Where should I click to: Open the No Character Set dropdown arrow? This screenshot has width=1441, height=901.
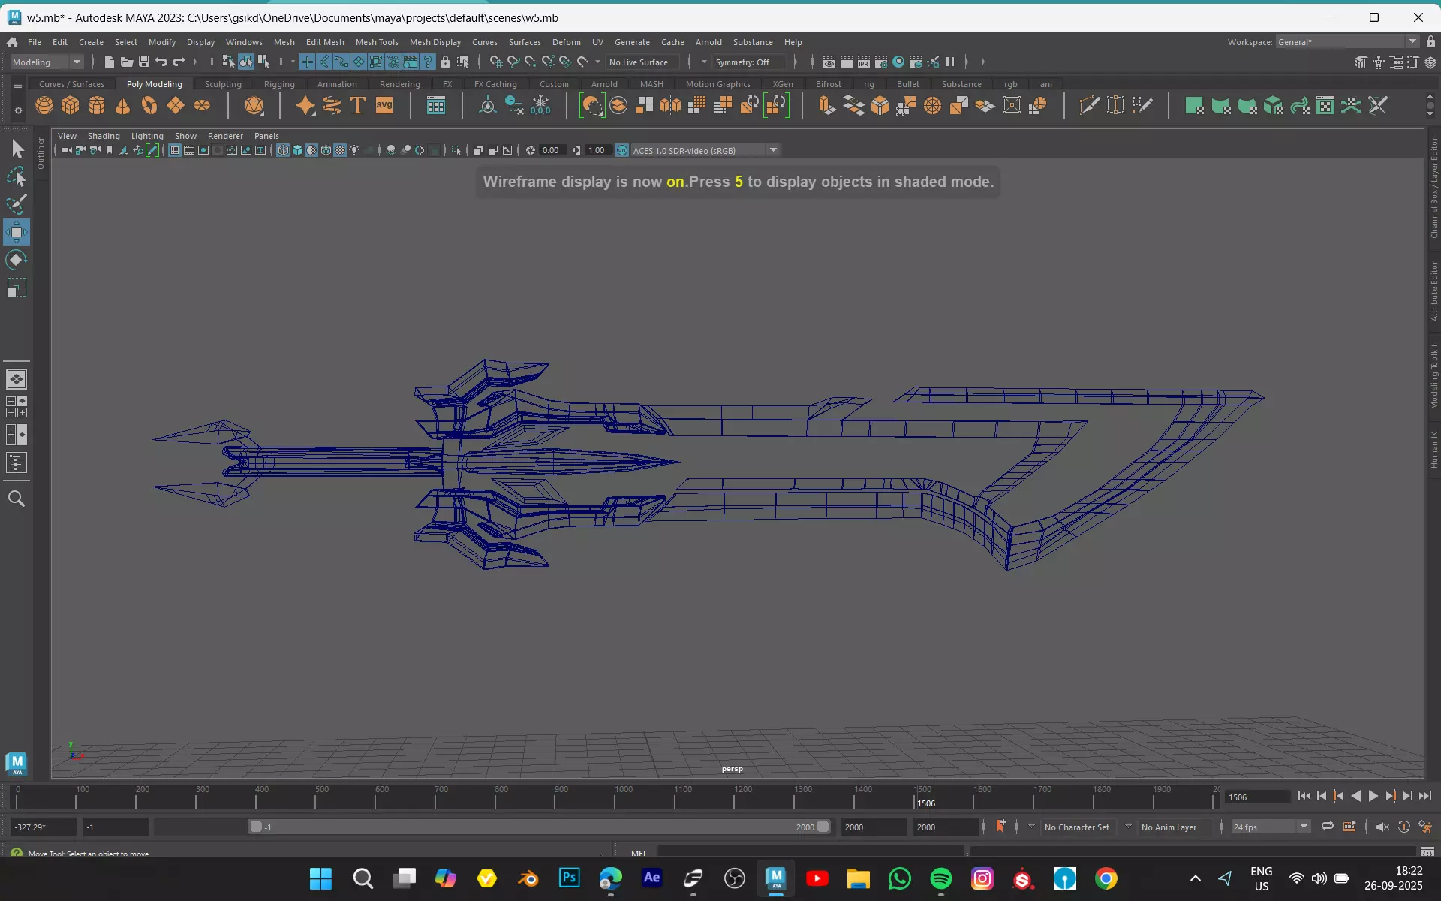pos(1031,827)
